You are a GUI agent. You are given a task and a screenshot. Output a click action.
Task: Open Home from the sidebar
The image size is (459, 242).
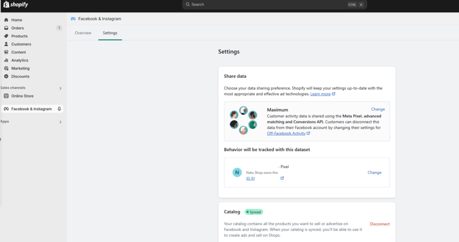pos(17,20)
